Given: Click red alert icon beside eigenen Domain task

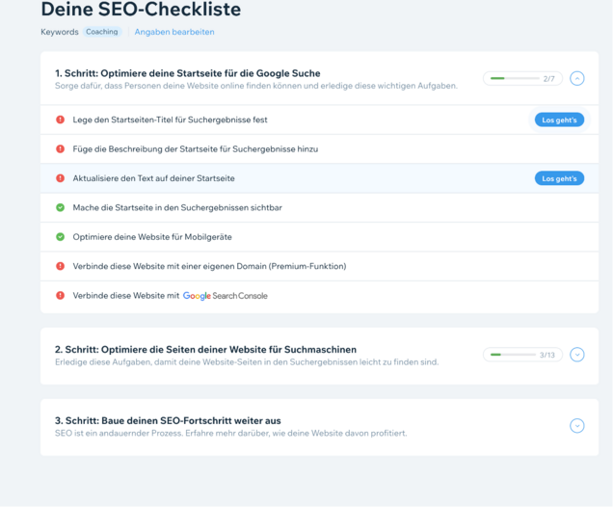Looking at the screenshot, I should pyautogui.click(x=60, y=266).
